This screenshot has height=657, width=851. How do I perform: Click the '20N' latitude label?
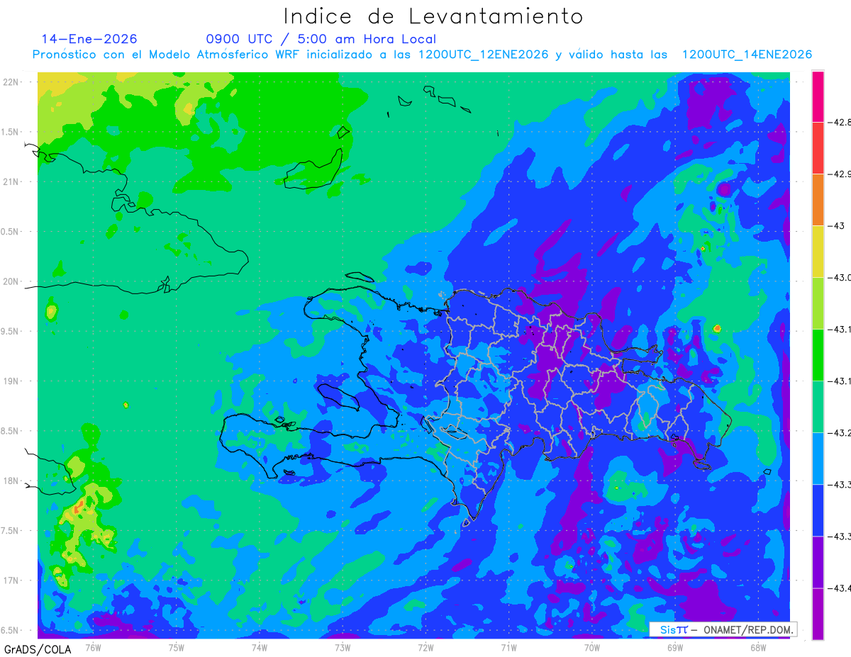coord(12,281)
